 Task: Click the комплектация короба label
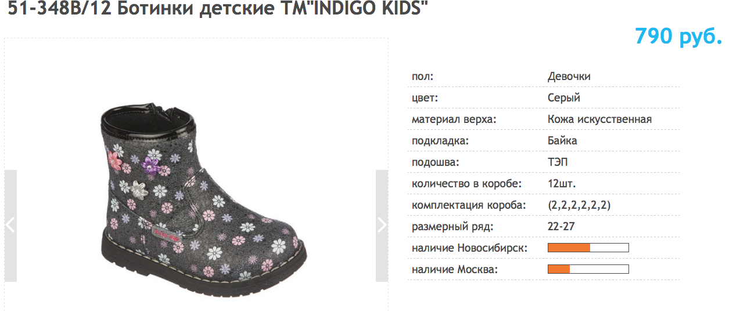click(x=469, y=205)
